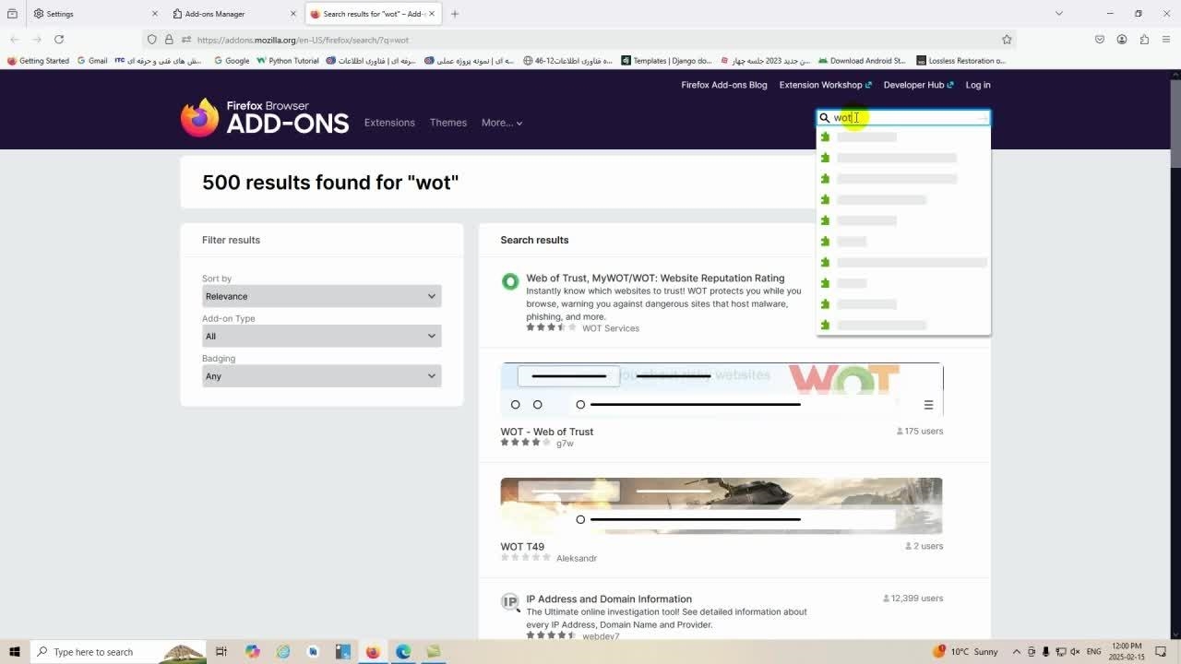Image resolution: width=1181 pixels, height=664 pixels.
Task: Open the WOT - Web of Trust result
Action: click(546, 432)
